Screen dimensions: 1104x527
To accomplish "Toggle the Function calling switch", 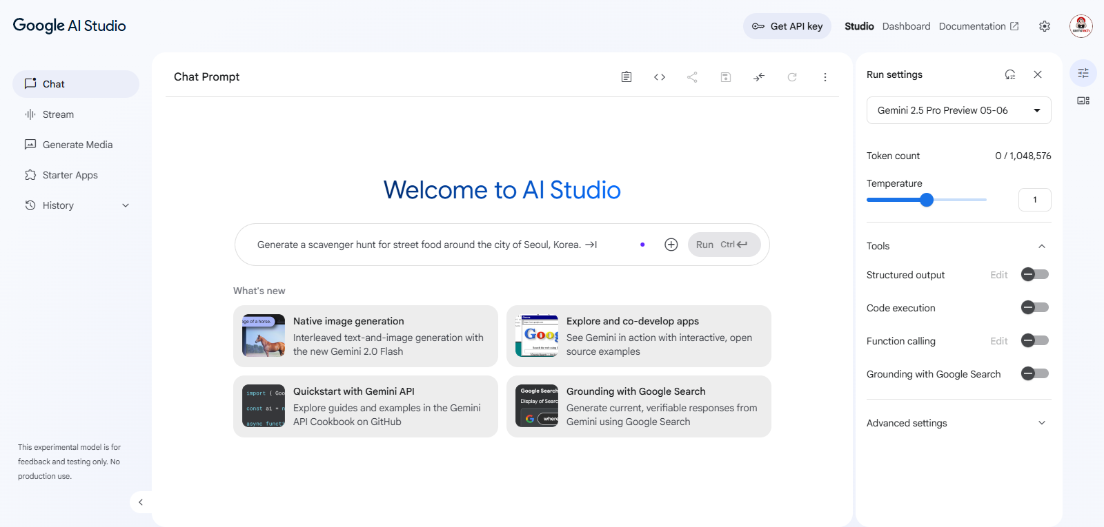I will (x=1035, y=340).
